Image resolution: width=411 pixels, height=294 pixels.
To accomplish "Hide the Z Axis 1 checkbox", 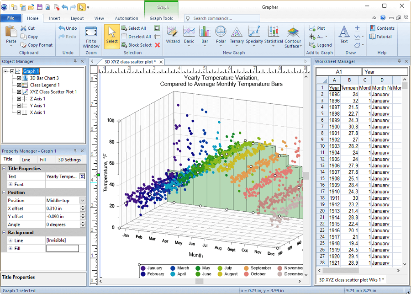I will [19, 99].
